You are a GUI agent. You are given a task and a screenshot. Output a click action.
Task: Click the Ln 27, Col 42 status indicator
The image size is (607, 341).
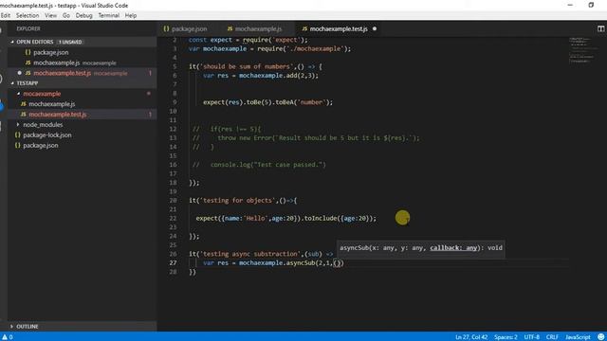[x=471, y=337]
